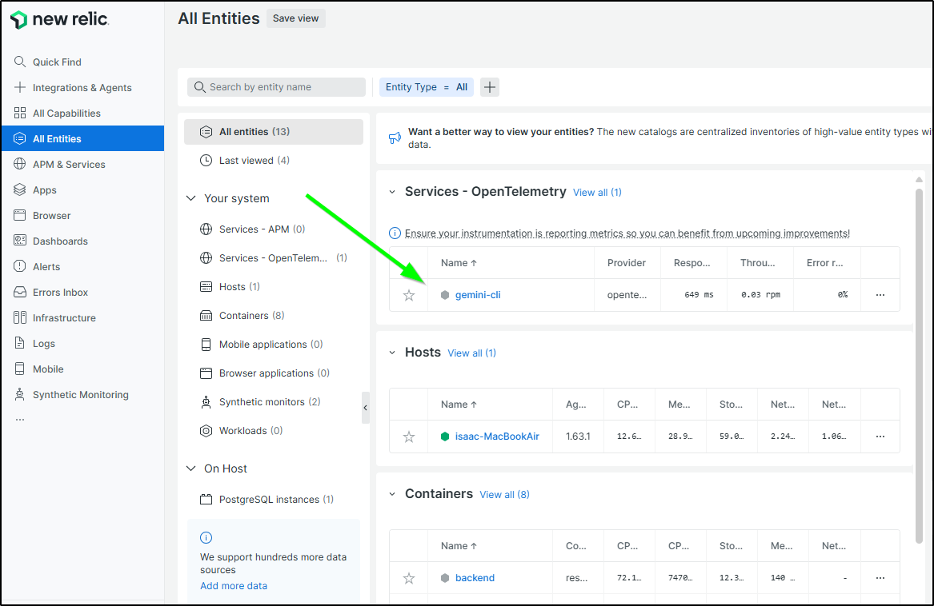Select the All entities (13) list item
Viewport: 934px width, 606px height.
(274, 132)
